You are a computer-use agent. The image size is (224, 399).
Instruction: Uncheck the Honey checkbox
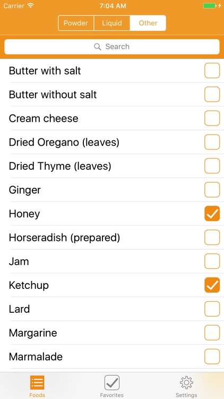(212, 213)
